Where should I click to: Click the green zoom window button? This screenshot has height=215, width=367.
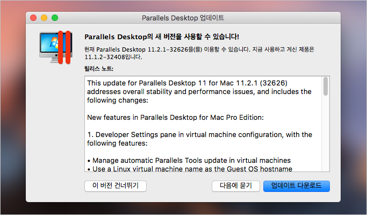pyautogui.click(x=55, y=18)
